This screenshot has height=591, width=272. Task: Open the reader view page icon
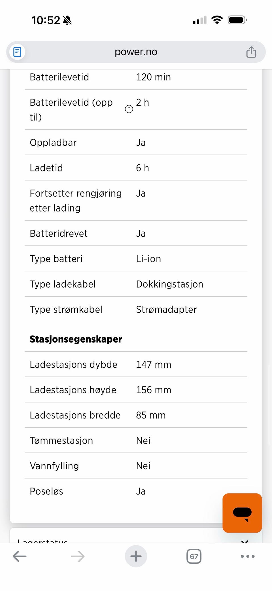[x=17, y=52]
